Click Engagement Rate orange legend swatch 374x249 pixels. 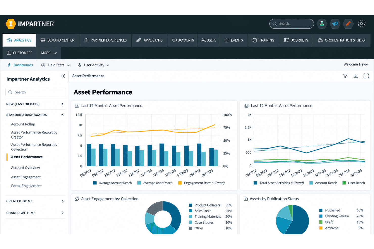click(x=180, y=183)
